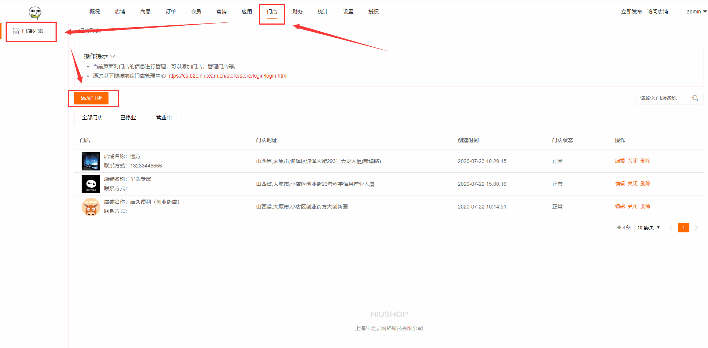Edit the 唐久便利 store

click(620, 206)
